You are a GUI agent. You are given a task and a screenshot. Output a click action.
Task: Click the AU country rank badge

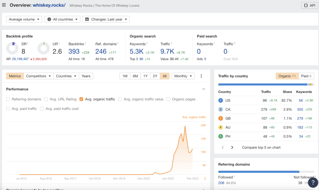click(221, 127)
